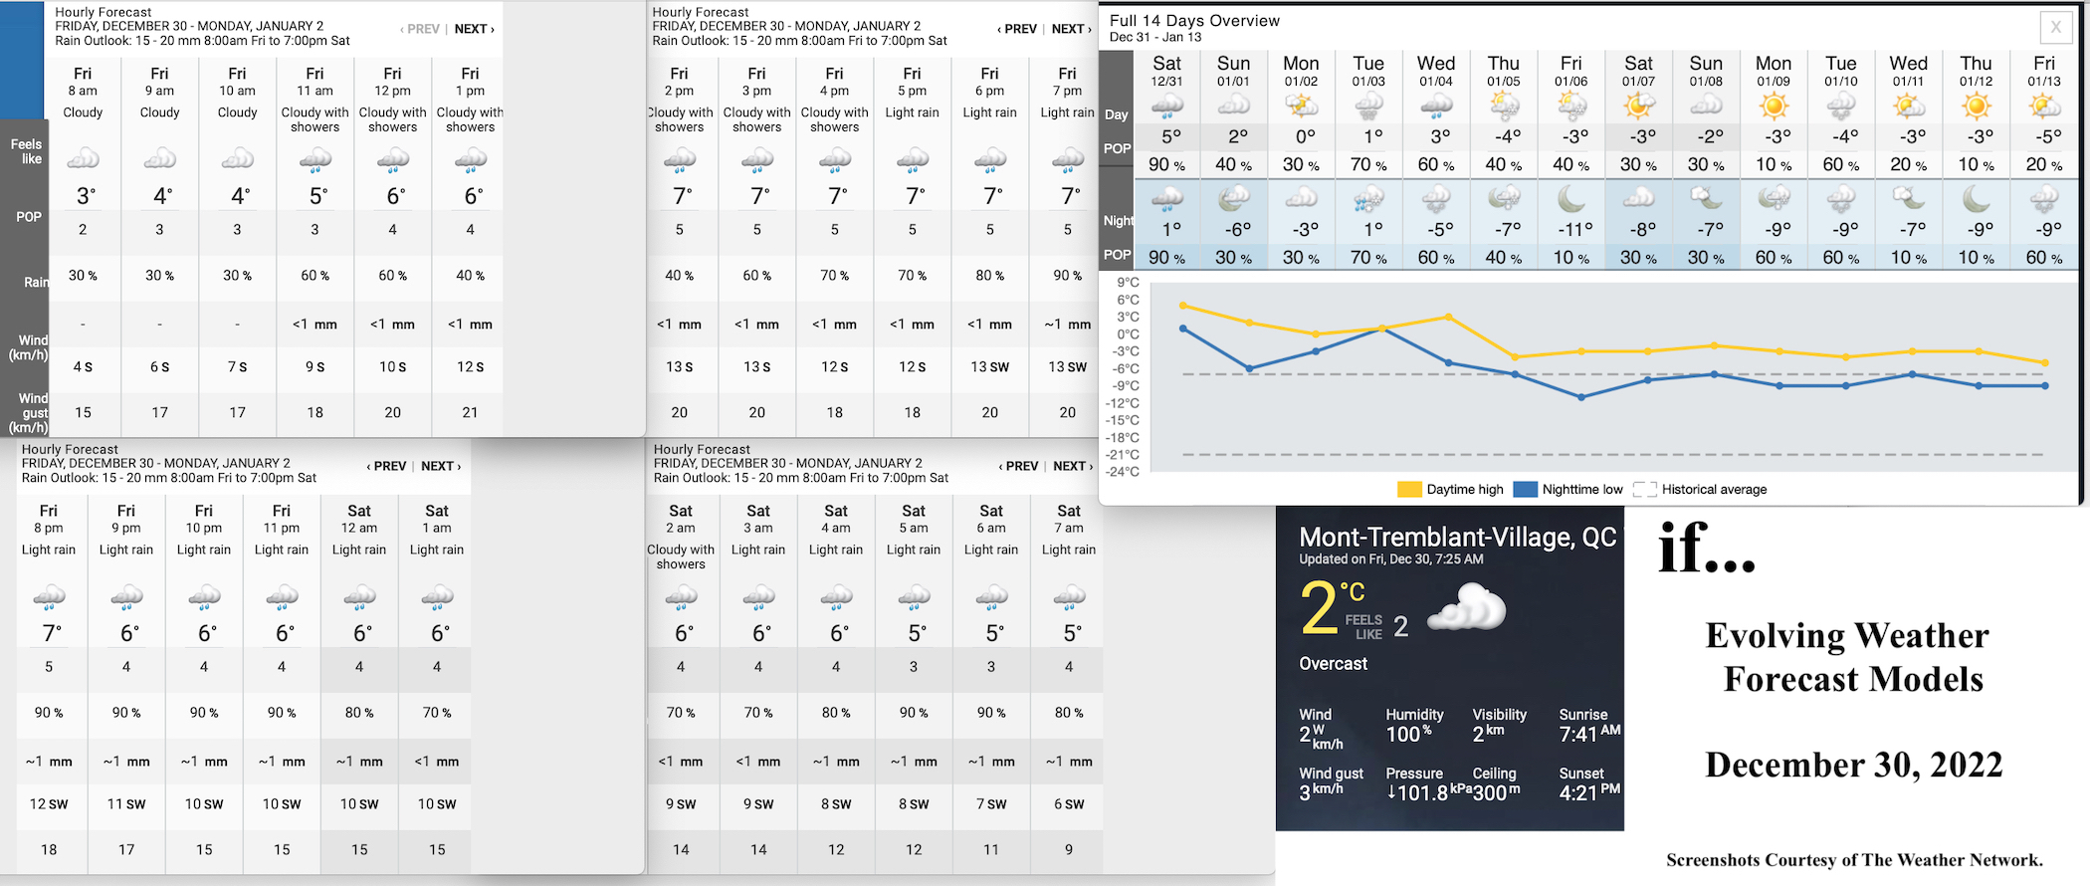The image size is (2090, 886).
Task: Click Mon 01/02 daytime partly sunny icon
Action: [1301, 106]
